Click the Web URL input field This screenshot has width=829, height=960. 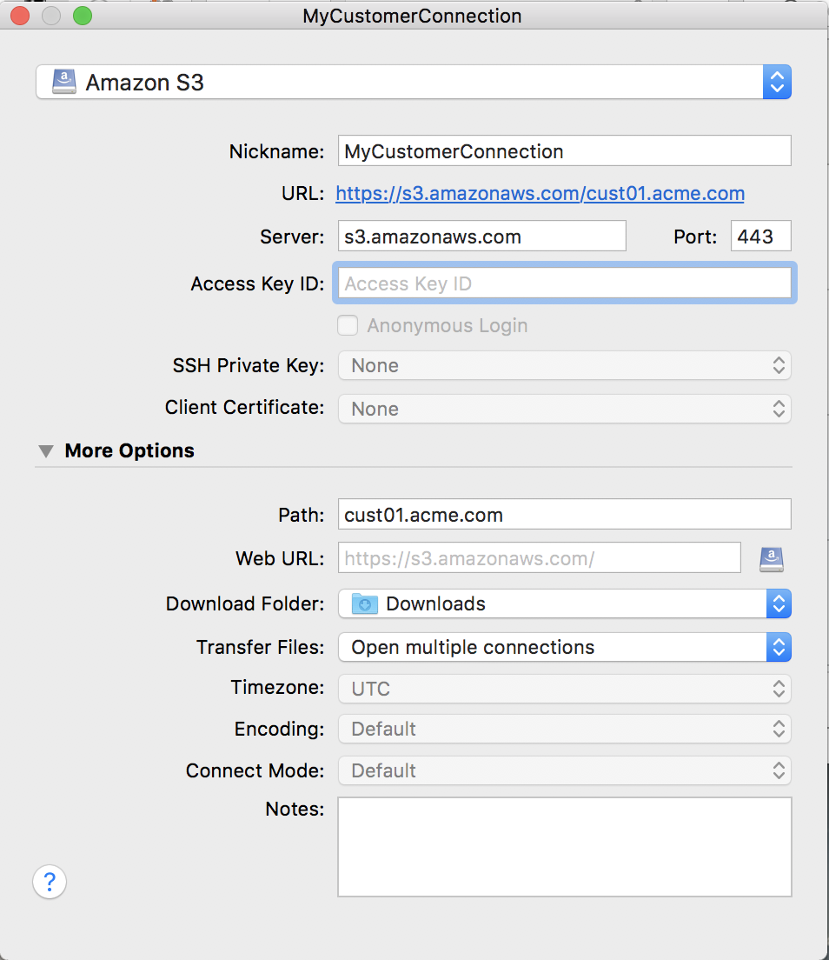539,557
